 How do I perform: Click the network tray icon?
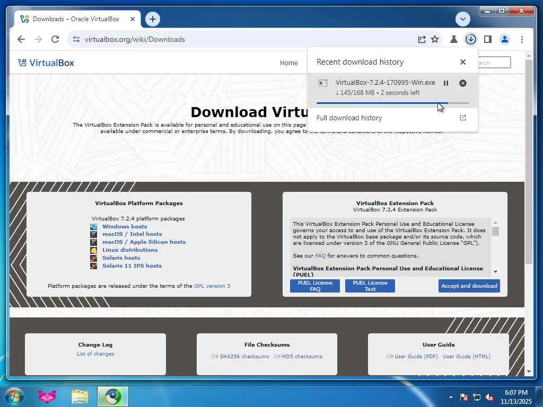(477, 397)
